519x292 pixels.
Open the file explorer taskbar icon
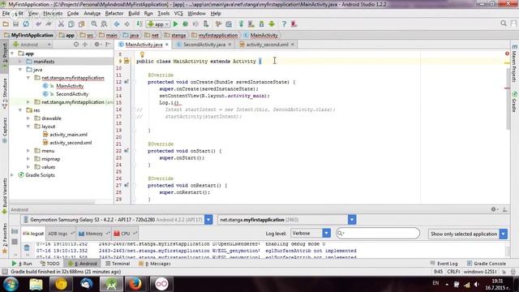(36, 284)
